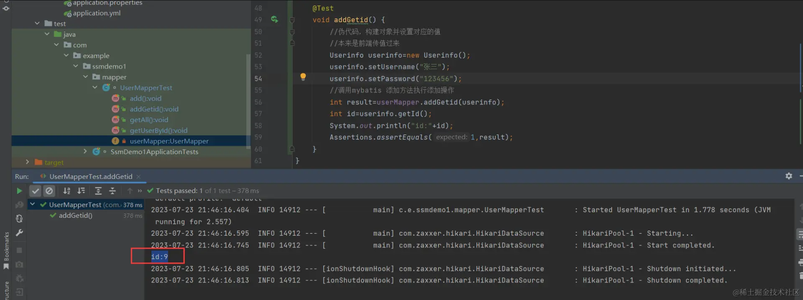Open application.yml file
The image size is (803, 300).
click(97, 13)
